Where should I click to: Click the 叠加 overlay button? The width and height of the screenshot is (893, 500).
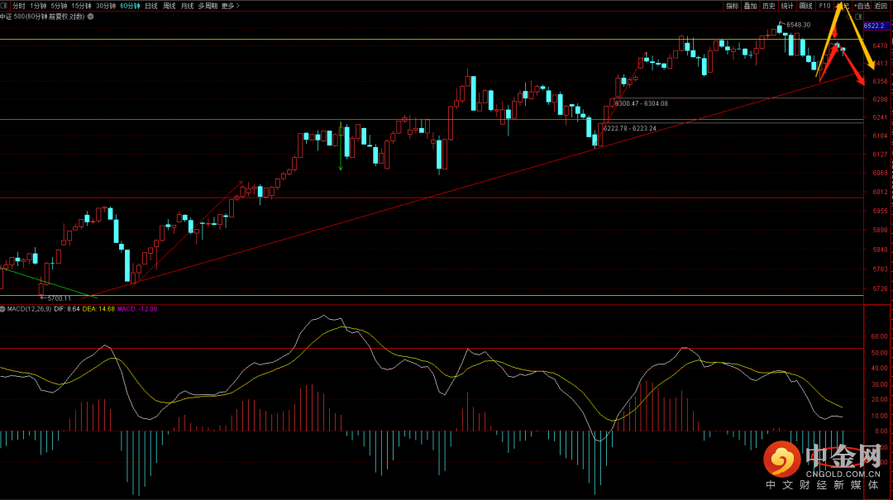click(x=750, y=6)
